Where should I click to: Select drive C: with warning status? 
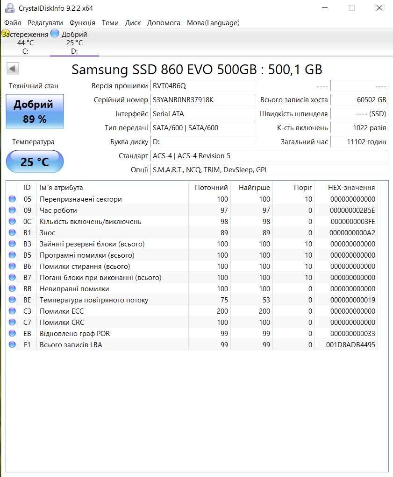coord(25,42)
